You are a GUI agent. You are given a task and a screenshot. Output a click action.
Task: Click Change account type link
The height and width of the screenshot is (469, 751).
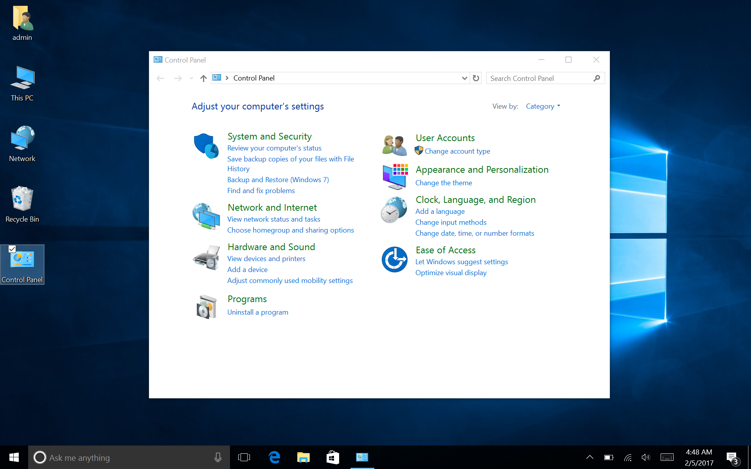(457, 151)
